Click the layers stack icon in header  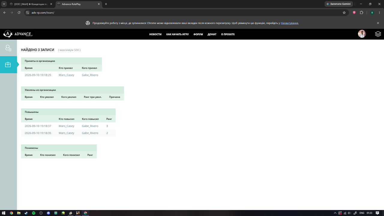pyautogui.click(x=378, y=34)
